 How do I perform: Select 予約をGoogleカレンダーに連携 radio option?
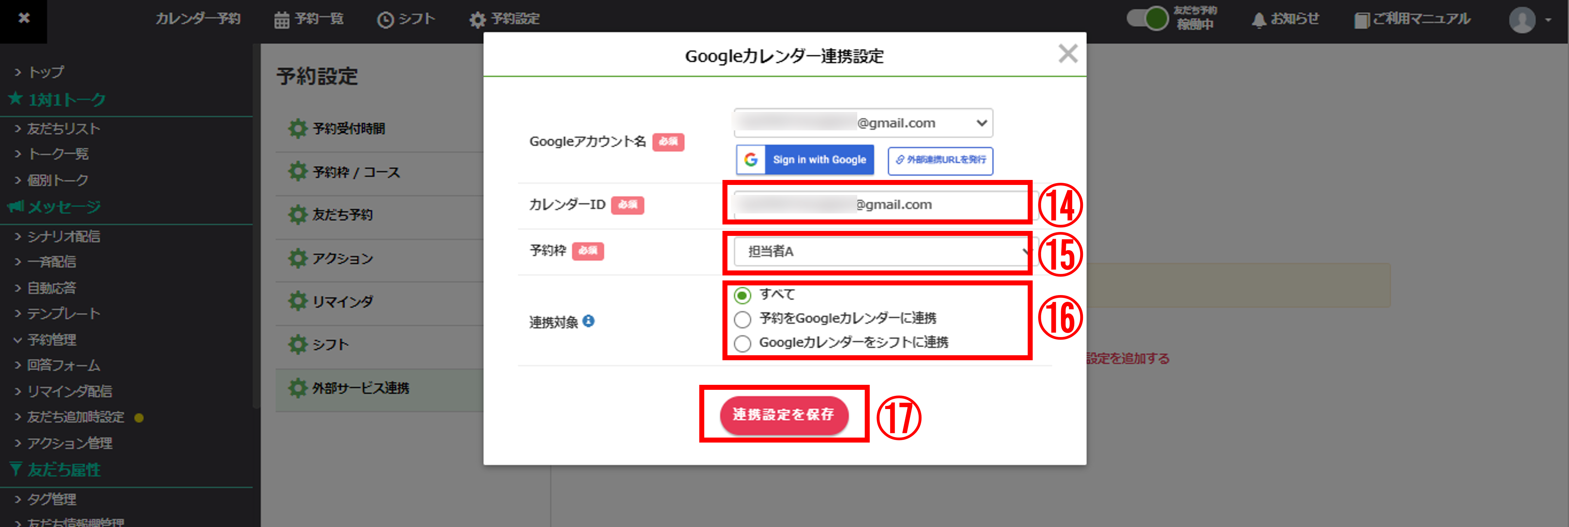tap(742, 319)
